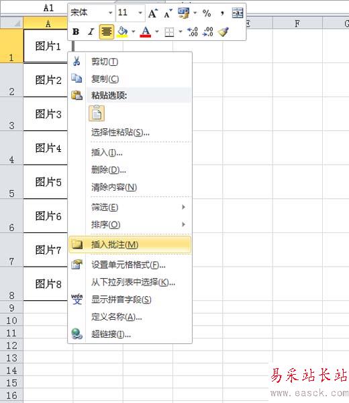The image size is (349, 403).
Task: Click the Decrease Font Size icon
Action: click(x=168, y=13)
